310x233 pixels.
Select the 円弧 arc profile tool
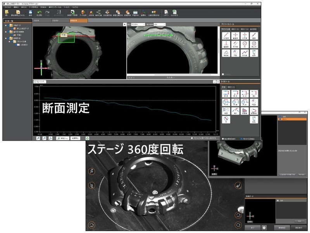(235, 53)
